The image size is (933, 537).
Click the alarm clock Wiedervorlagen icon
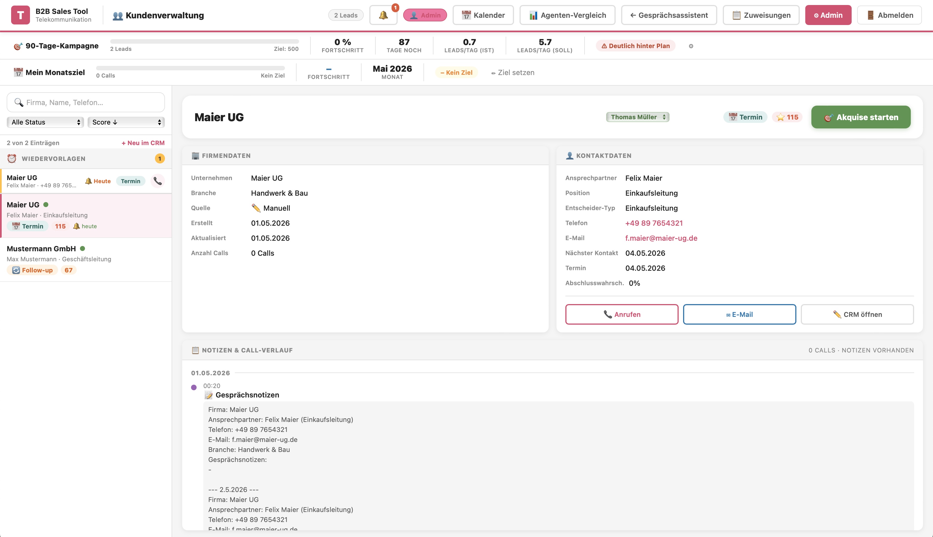(12, 159)
